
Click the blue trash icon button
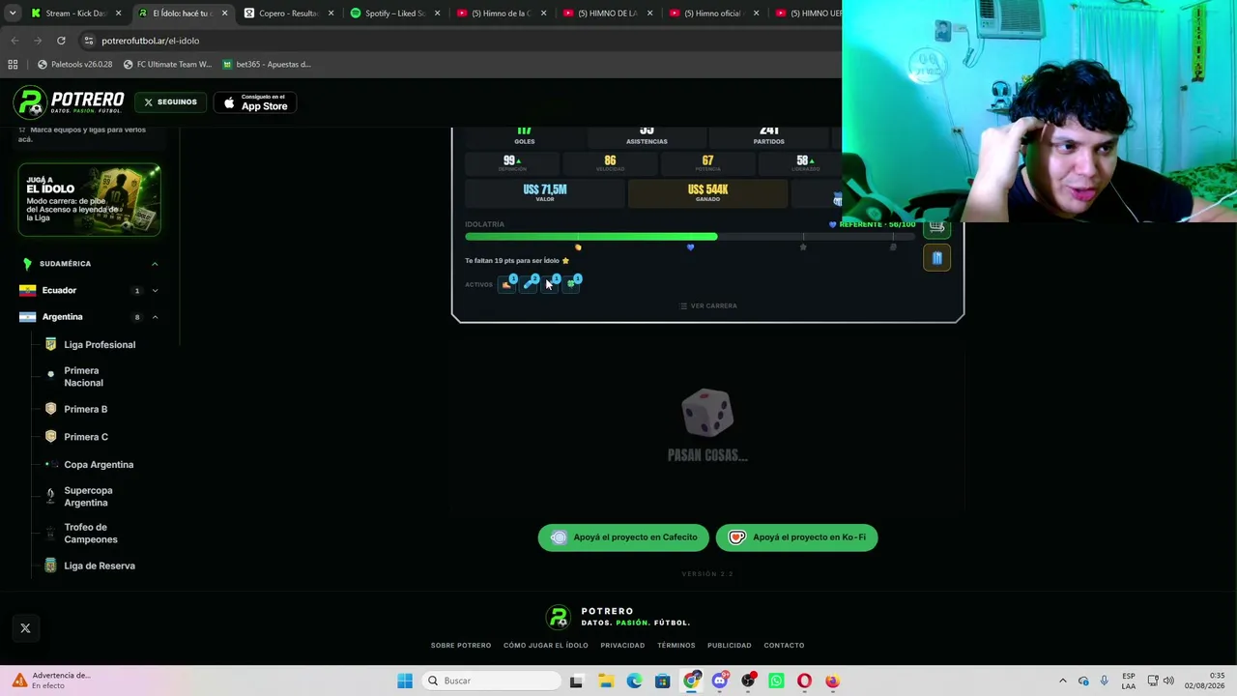click(936, 258)
